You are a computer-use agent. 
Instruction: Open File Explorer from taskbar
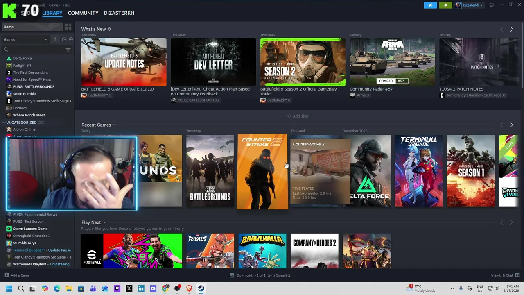coord(69,288)
